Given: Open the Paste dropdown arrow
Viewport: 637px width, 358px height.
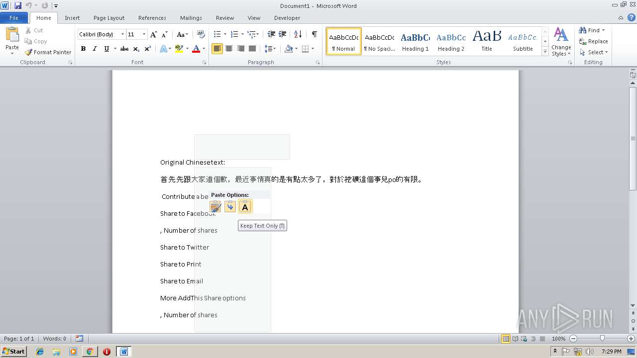Looking at the screenshot, I should (x=12, y=53).
